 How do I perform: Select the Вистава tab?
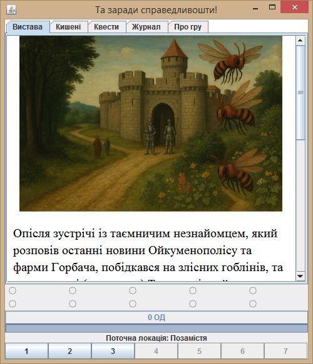pos(28,27)
